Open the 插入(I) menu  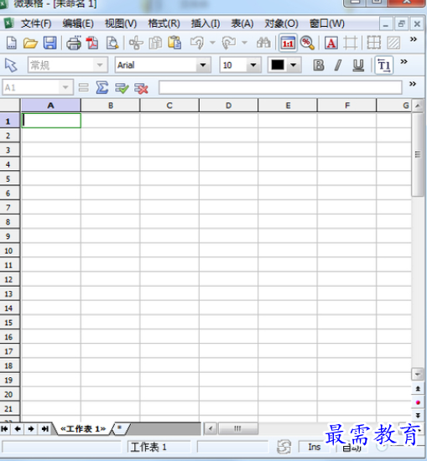(206, 23)
